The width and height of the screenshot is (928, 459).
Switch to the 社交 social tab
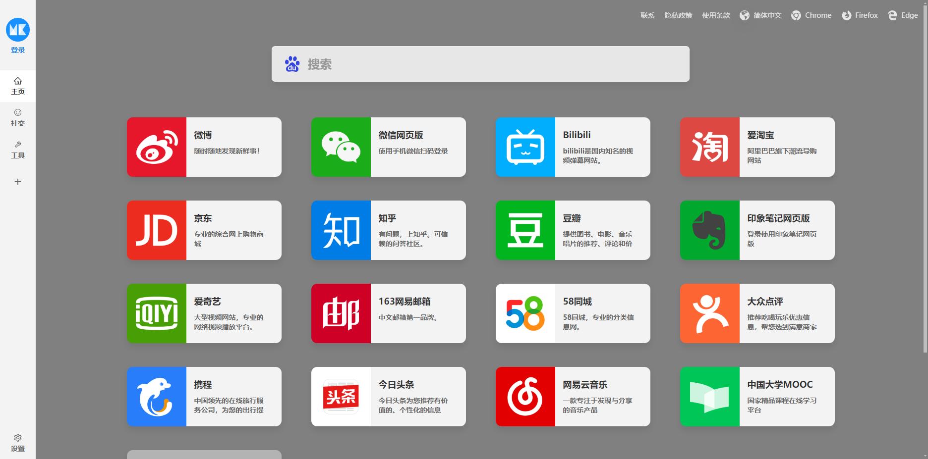18,118
